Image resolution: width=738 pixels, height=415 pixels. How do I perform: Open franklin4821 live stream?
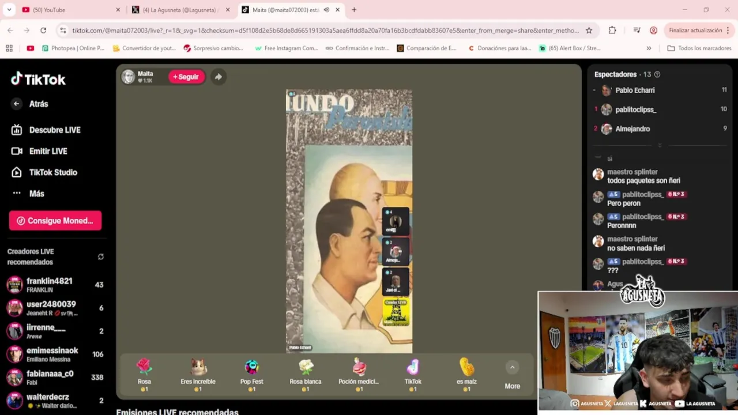tap(55, 285)
